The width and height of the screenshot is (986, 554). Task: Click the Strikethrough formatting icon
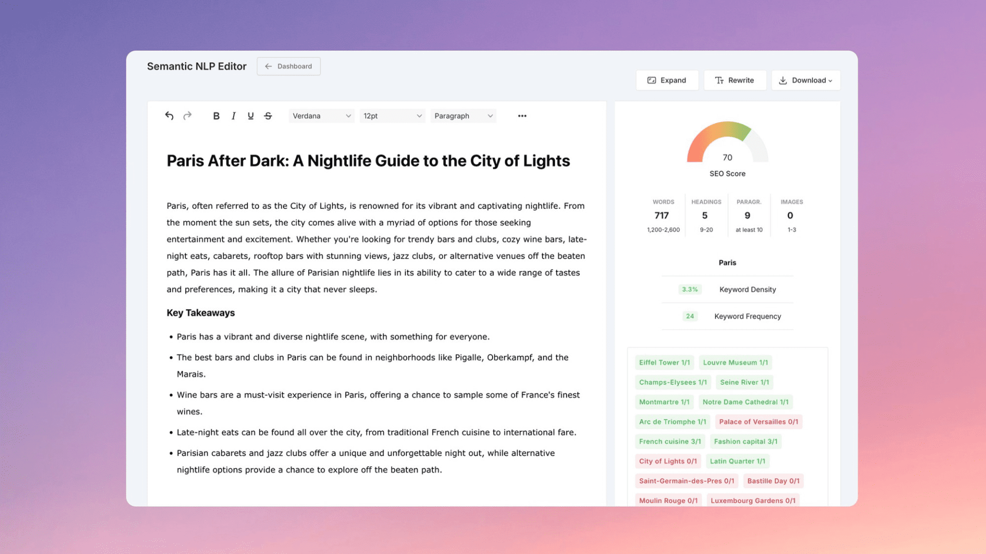click(x=267, y=115)
